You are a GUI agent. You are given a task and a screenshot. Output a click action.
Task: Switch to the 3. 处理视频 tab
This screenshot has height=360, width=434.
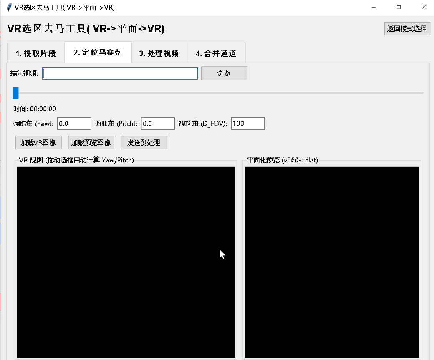[x=159, y=53]
